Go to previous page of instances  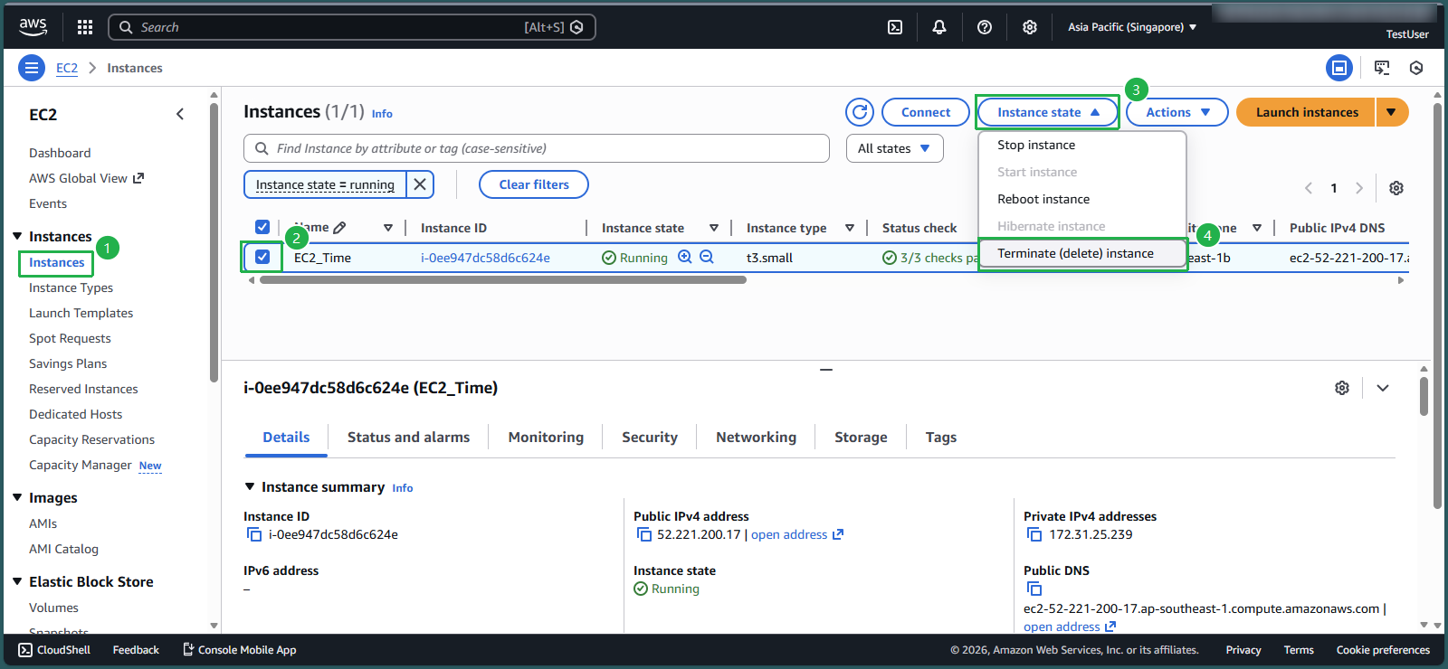[x=1309, y=188]
